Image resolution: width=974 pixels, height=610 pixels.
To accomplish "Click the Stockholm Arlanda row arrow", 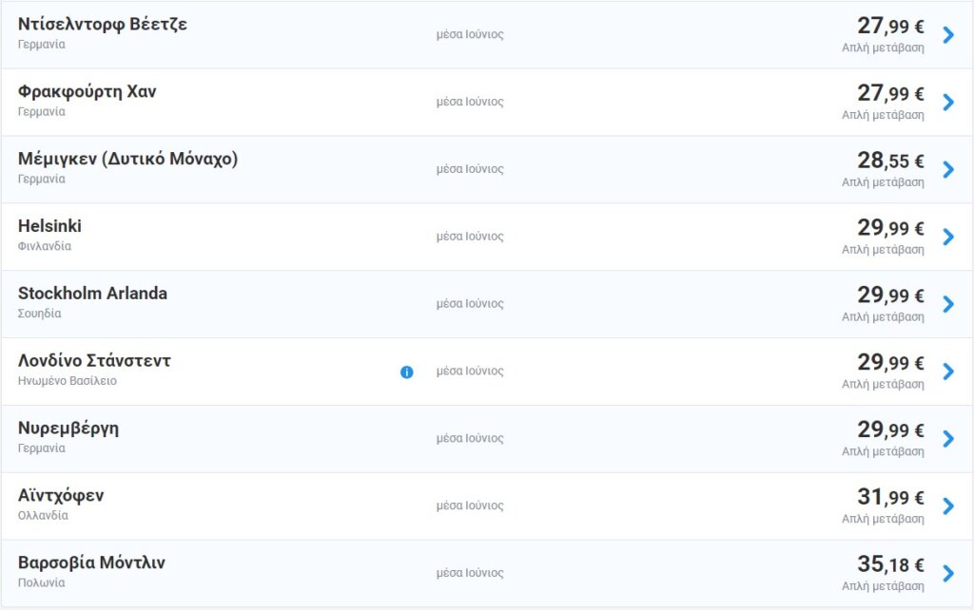I will coord(947,304).
